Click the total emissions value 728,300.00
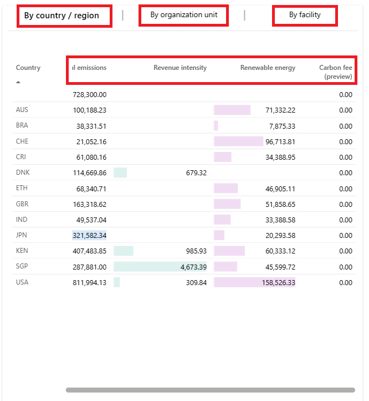 pos(89,95)
